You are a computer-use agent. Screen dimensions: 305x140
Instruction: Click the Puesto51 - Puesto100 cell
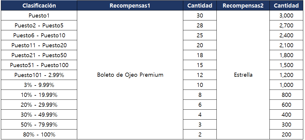click(x=39, y=65)
